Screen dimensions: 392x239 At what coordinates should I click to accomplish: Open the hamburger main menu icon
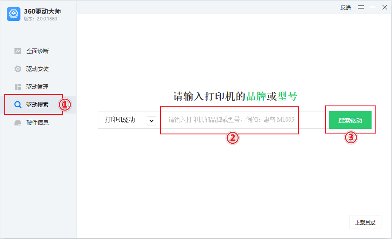[x=361, y=7]
